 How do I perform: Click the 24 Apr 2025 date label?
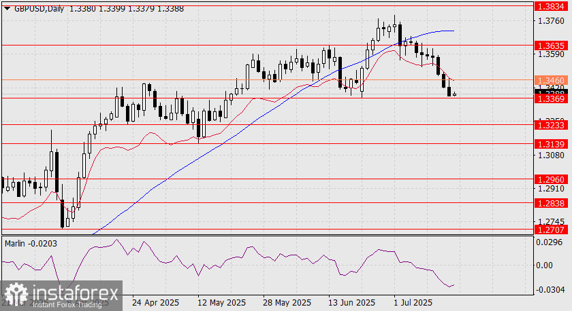click(x=155, y=303)
